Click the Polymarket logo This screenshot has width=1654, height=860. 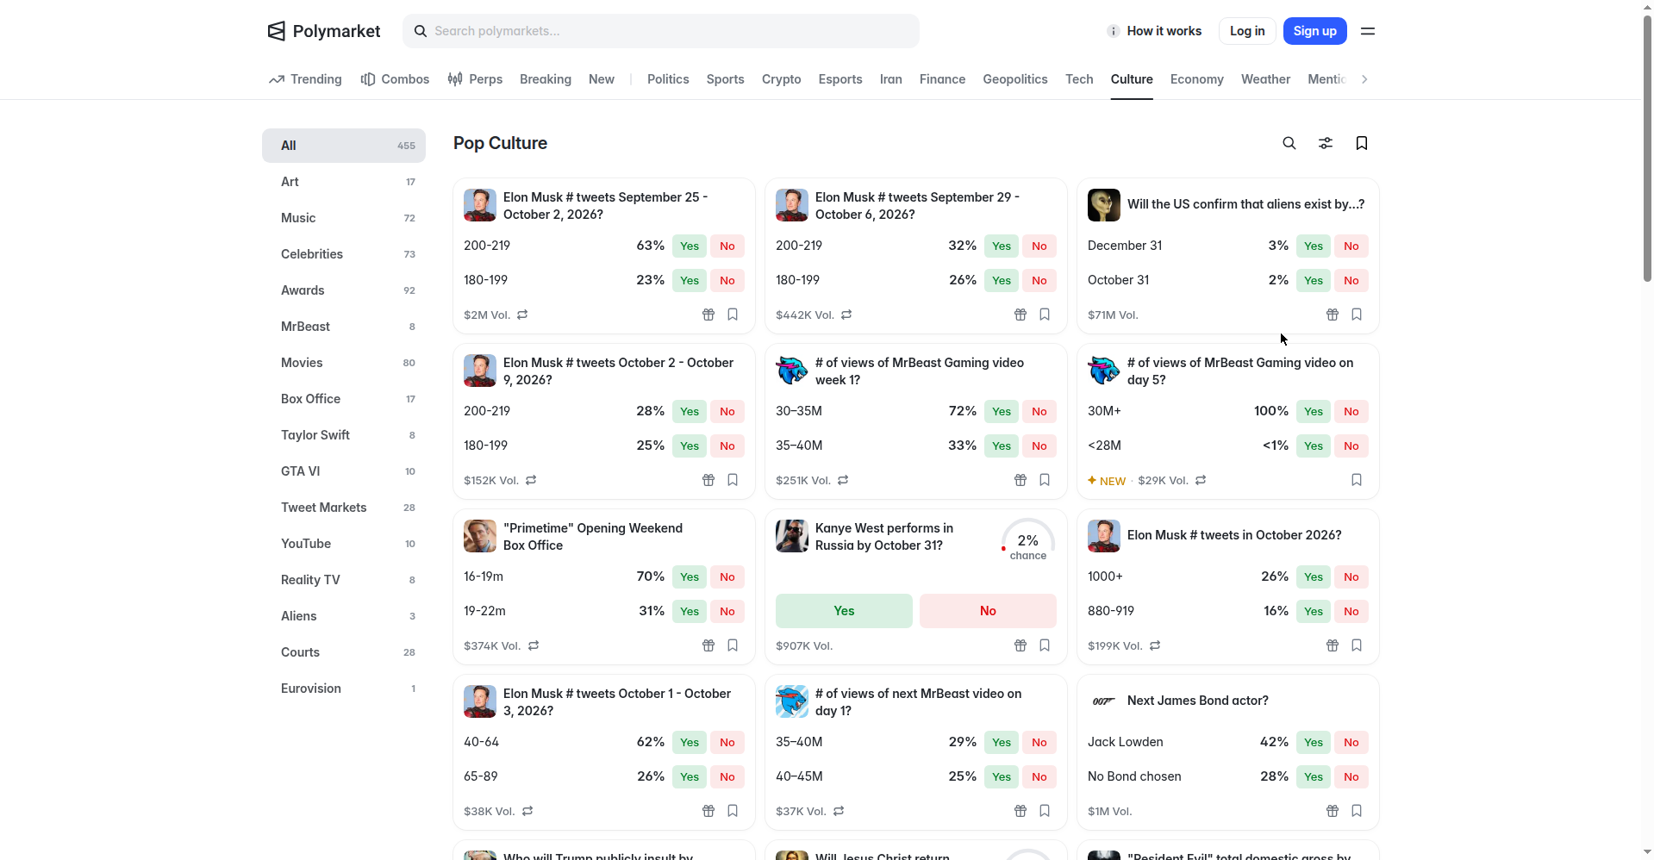coord(324,31)
